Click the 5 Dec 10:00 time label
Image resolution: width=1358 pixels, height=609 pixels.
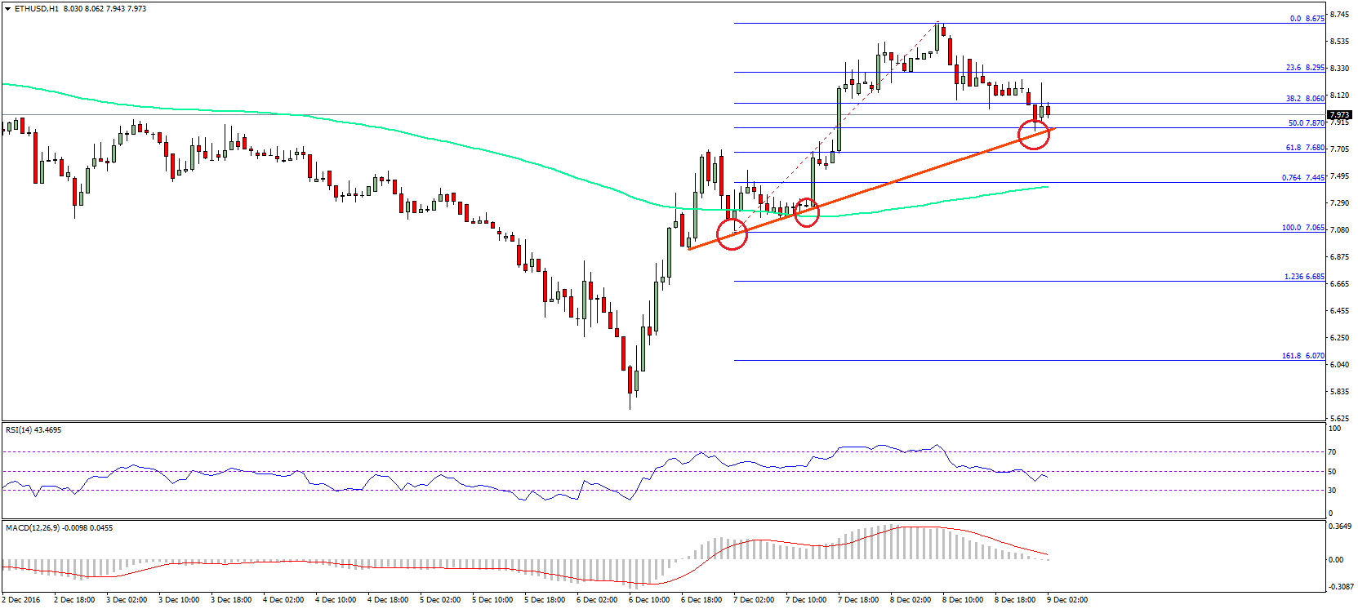point(492,600)
